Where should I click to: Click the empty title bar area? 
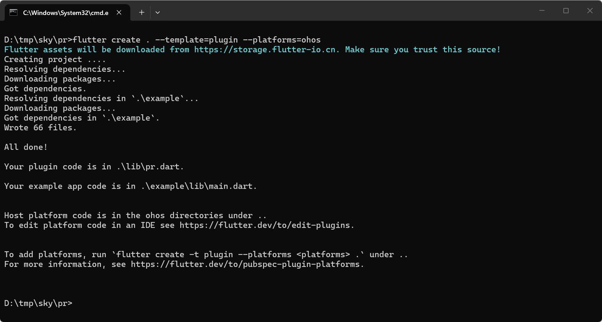(348, 11)
